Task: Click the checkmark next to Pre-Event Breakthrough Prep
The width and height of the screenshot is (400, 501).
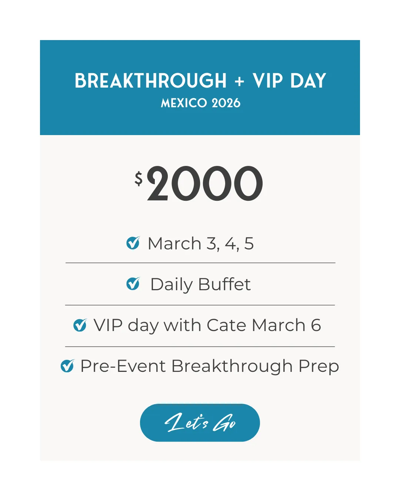Action: [x=67, y=366]
